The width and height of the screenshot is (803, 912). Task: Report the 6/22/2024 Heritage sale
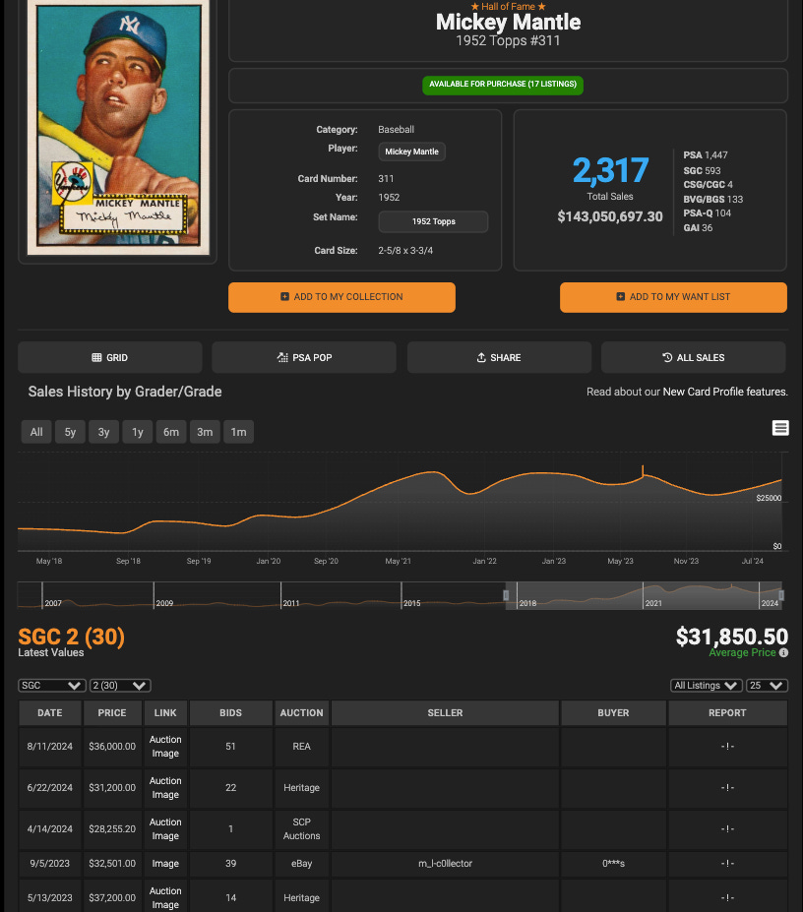pyautogui.click(x=727, y=788)
